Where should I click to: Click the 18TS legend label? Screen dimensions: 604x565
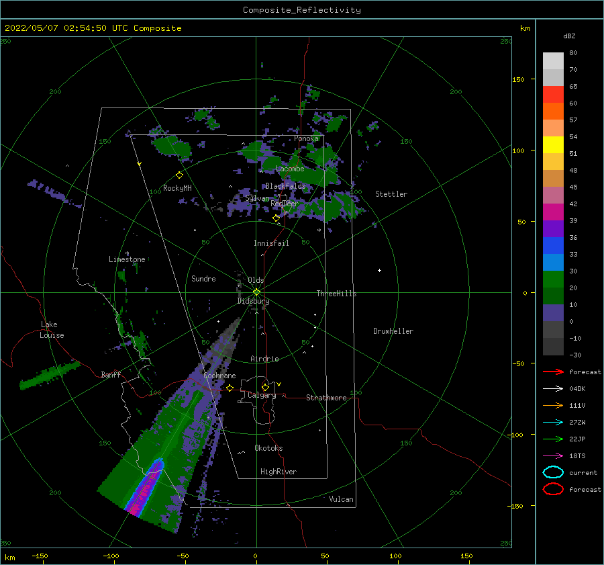(x=577, y=456)
